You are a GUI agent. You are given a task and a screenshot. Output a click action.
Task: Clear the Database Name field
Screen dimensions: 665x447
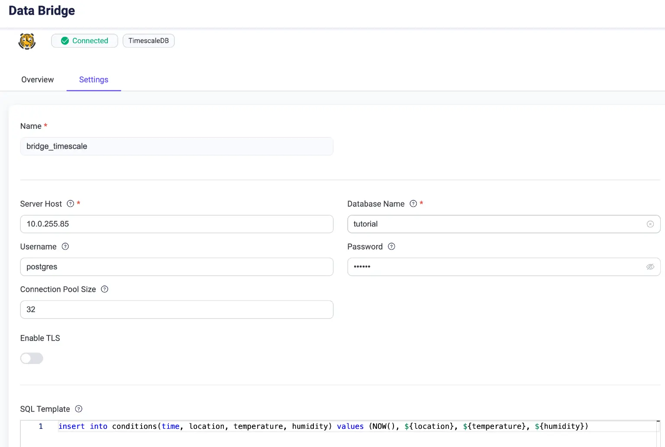(650, 224)
